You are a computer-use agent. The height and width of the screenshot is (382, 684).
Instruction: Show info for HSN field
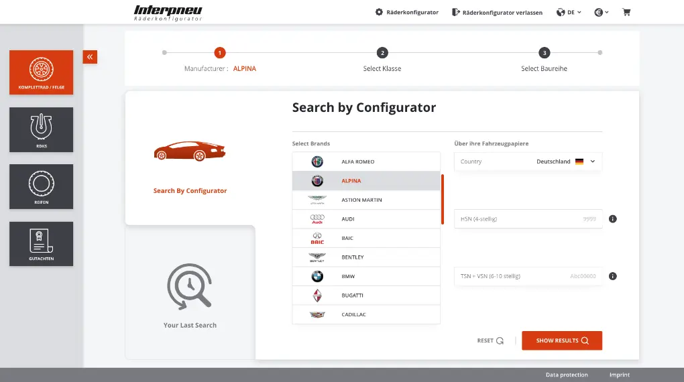click(613, 219)
